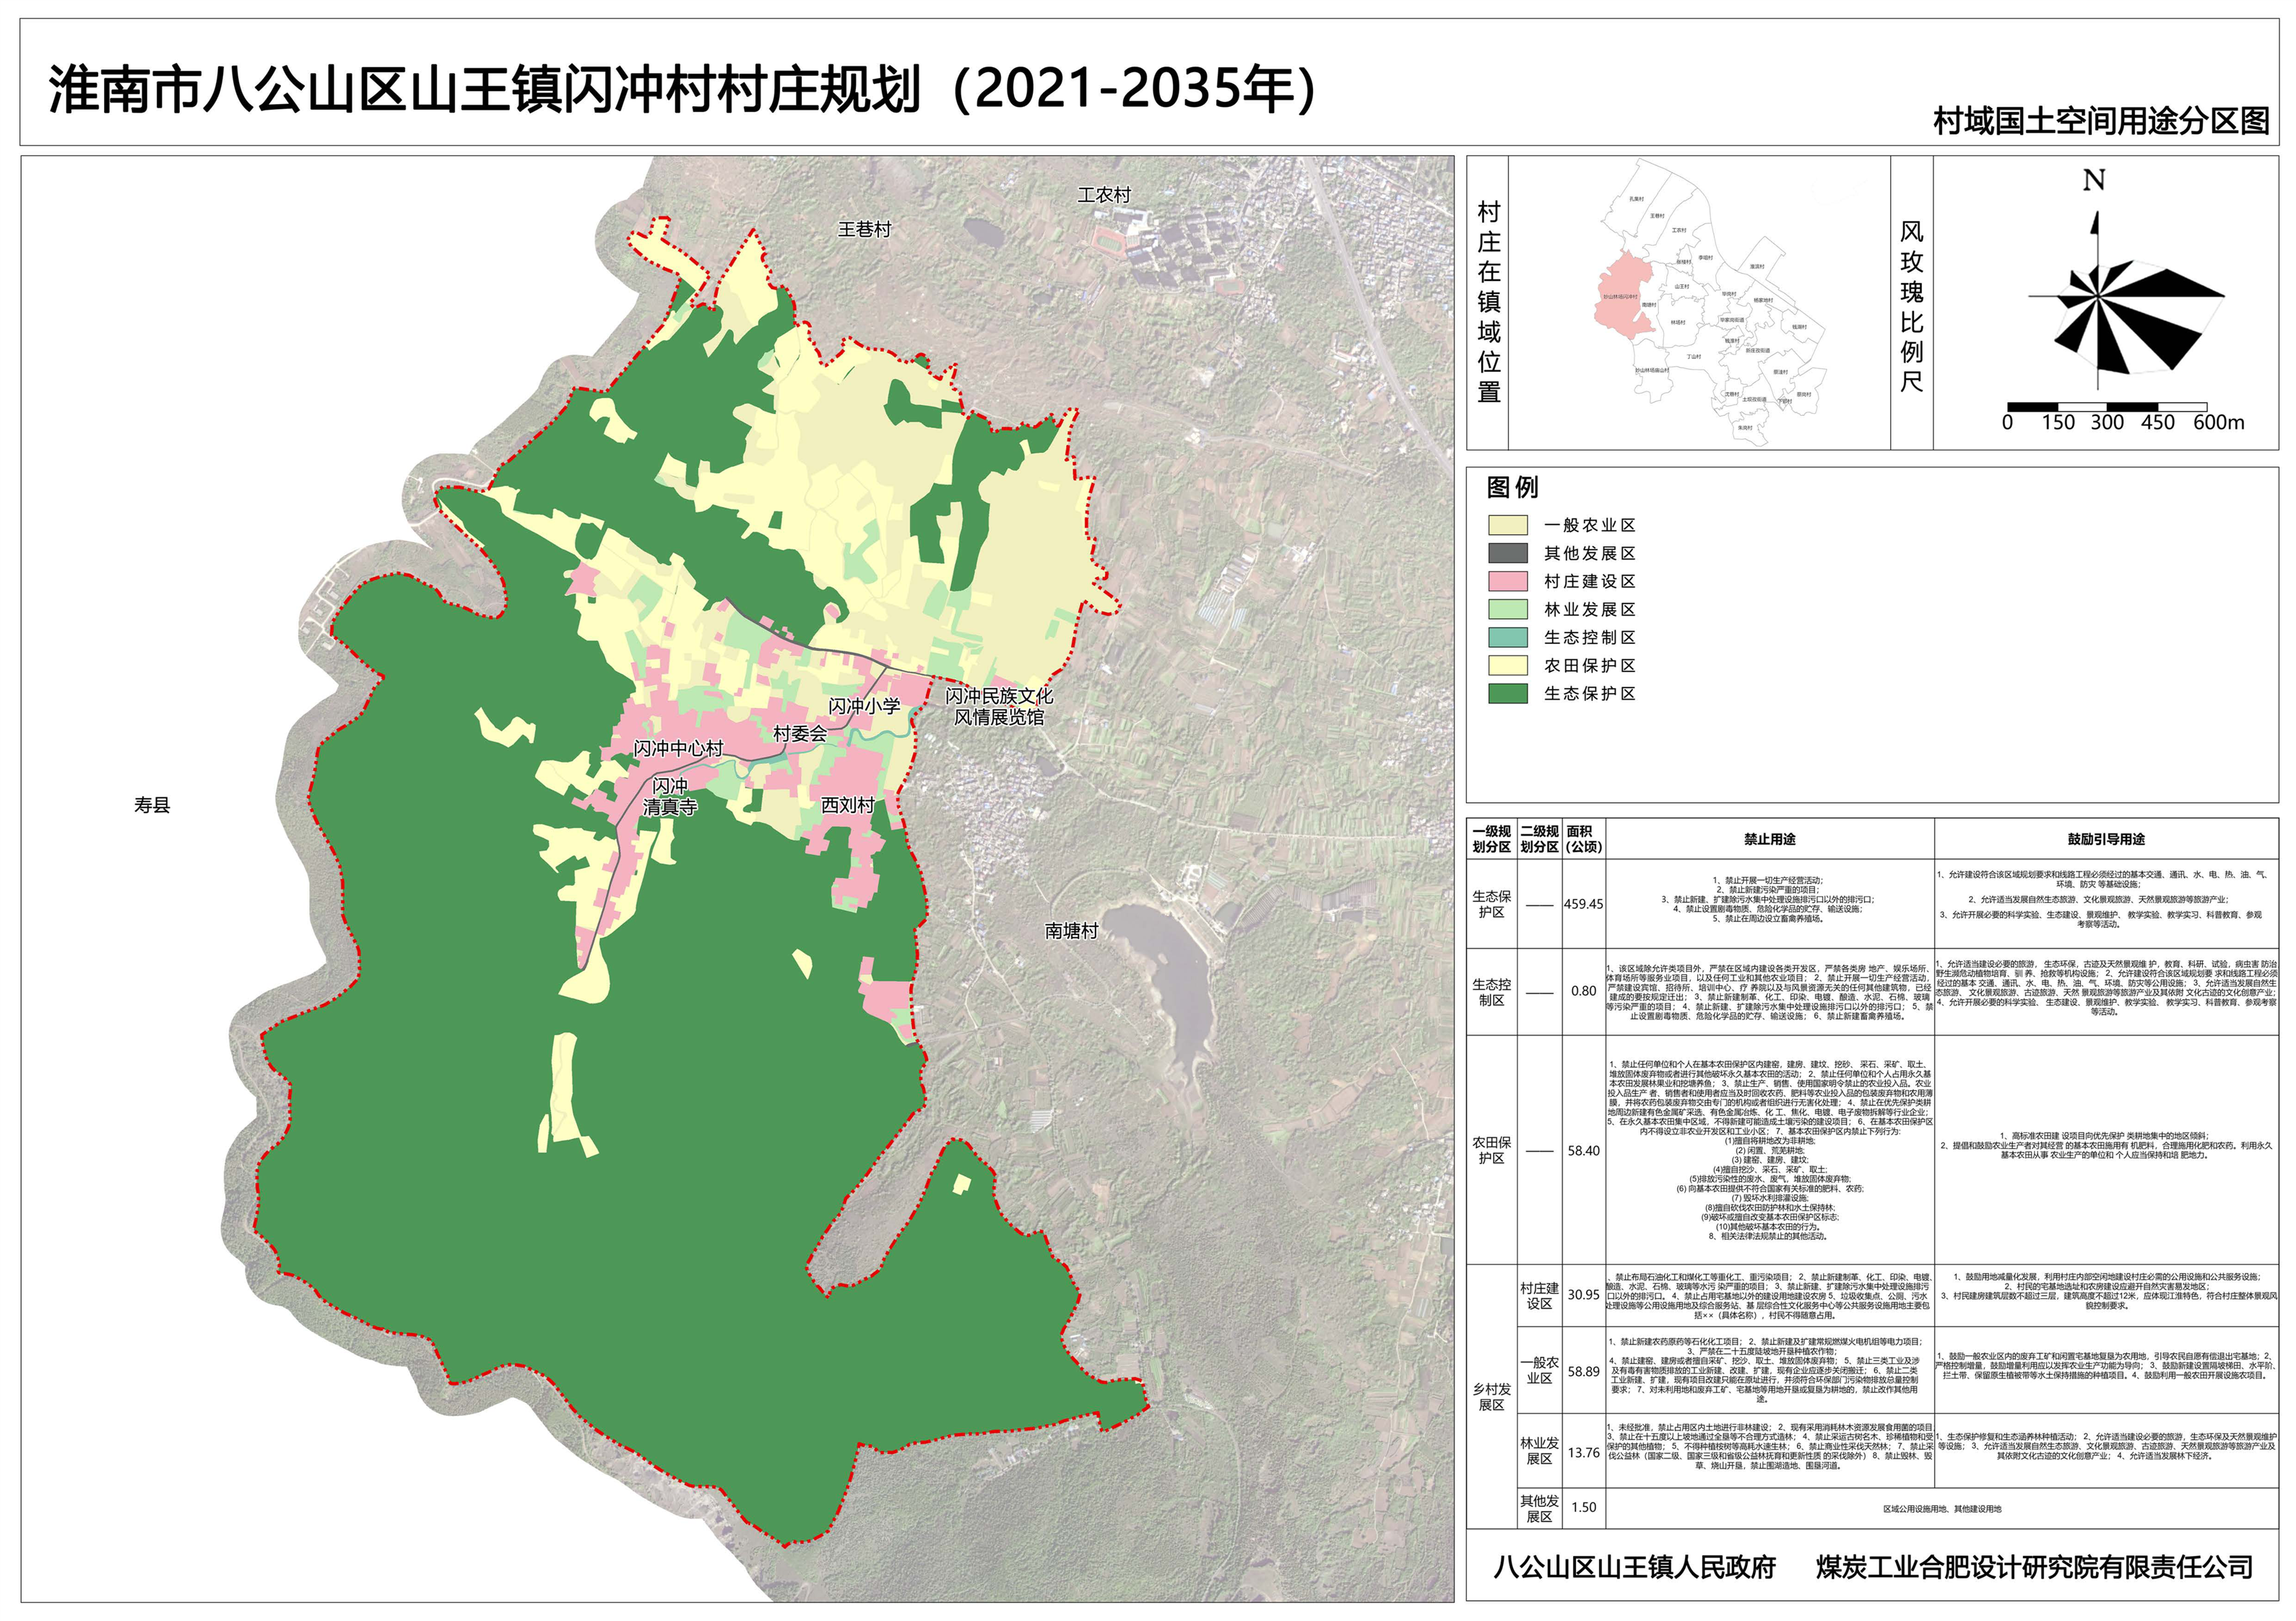Image resolution: width=2296 pixels, height=1621 pixels.
Task: Click the 鼓励引导用途 table column header
Action: [x=2106, y=839]
